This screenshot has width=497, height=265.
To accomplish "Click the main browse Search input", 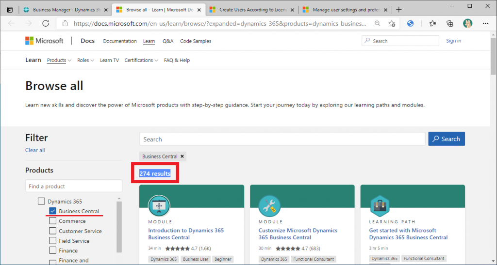I will point(282,139).
